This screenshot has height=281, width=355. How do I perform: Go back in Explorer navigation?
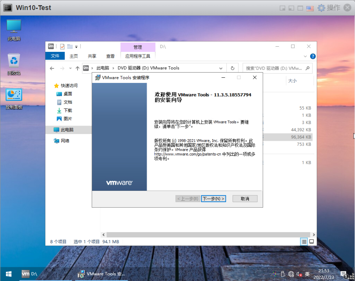52,68
